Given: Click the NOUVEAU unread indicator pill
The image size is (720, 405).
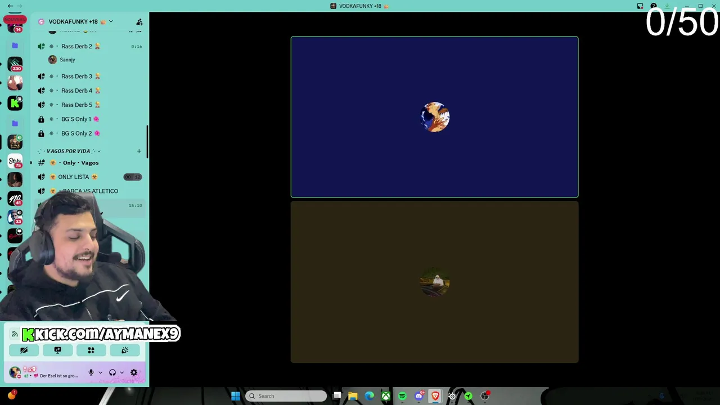Looking at the screenshot, I should [15, 19].
